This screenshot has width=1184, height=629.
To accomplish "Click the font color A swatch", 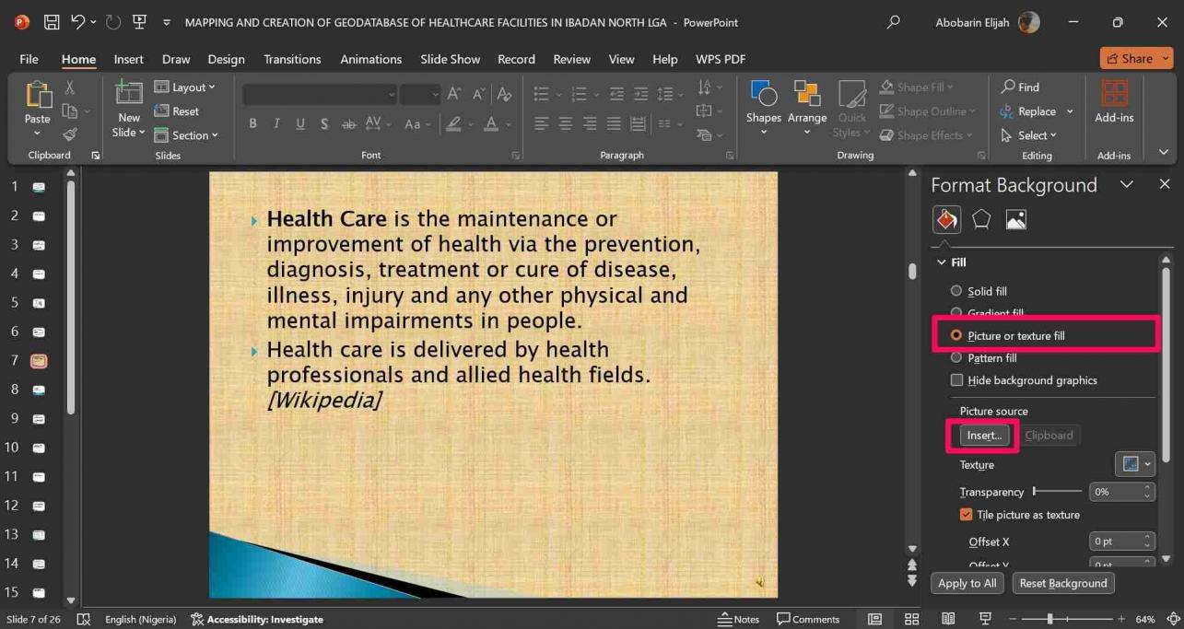I will pyautogui.click(x=491, y=123).
